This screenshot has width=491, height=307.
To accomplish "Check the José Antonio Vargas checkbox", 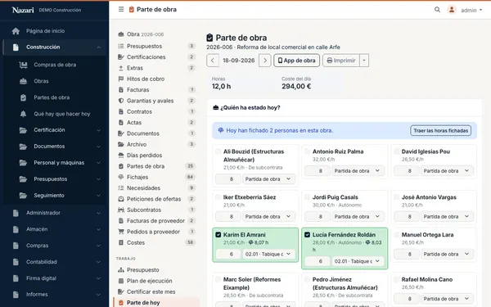I will [x=396, y=197].
